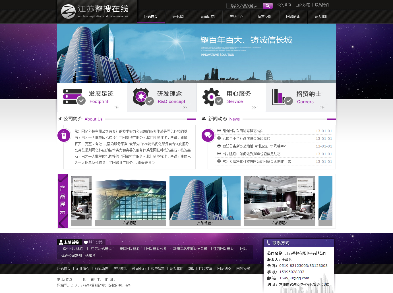Open the 关于我们 navigation menu item
Viewport: 393px width, 293px height.
point(179,17)
